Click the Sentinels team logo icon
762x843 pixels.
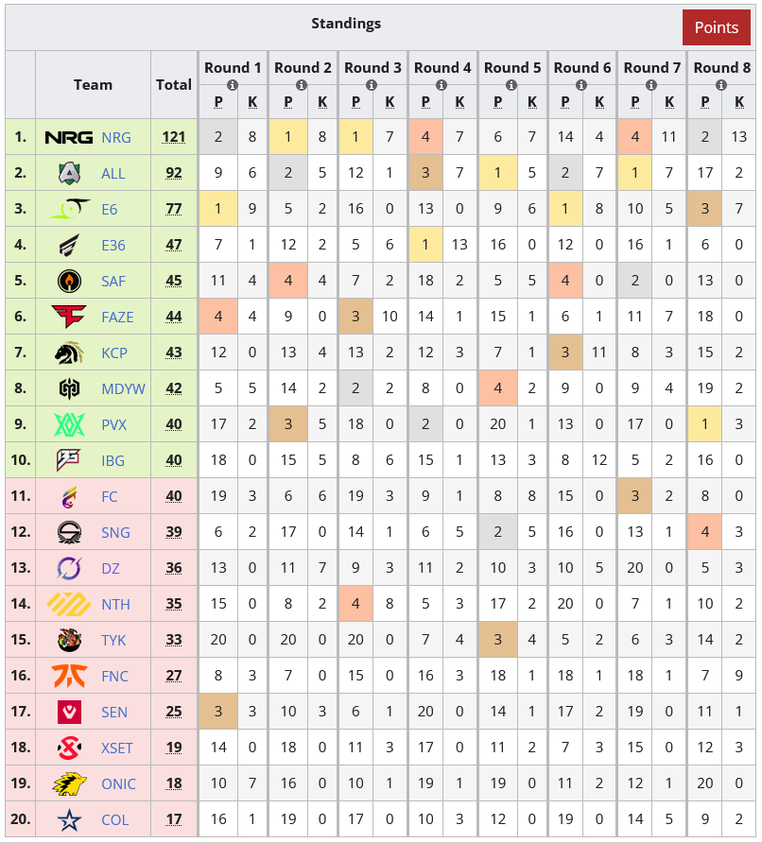tap(69, 713)
